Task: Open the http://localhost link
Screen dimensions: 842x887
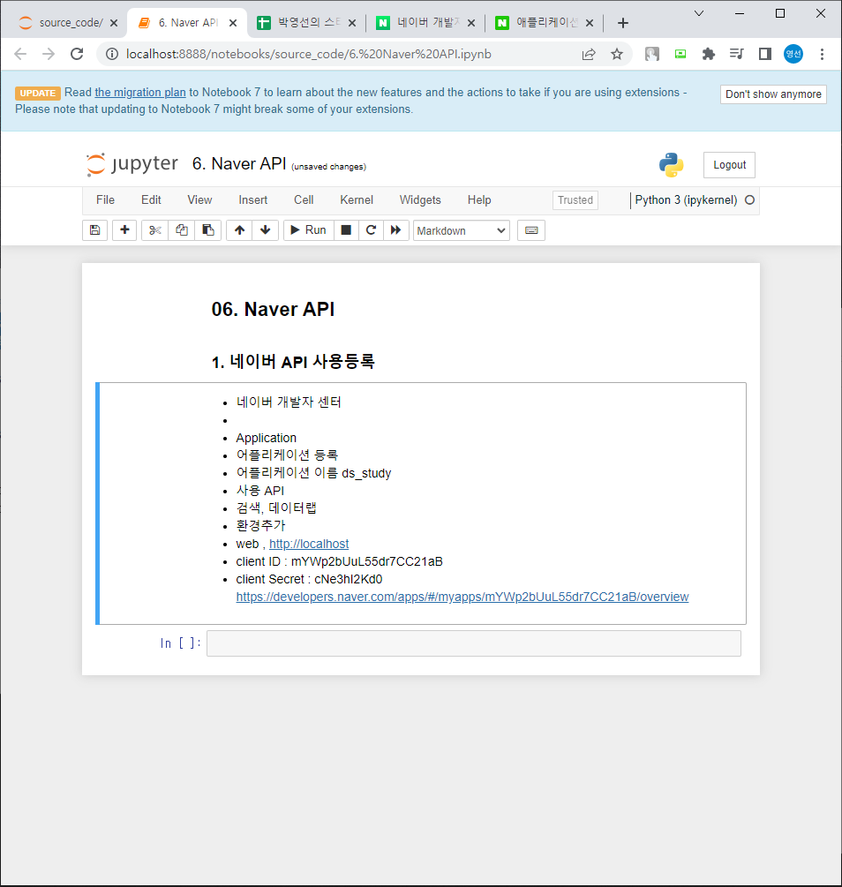Action: 309,545
